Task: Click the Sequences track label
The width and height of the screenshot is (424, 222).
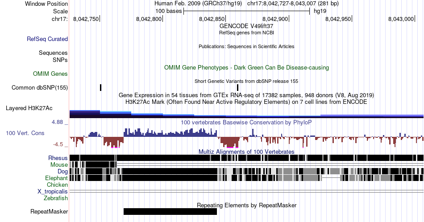Action: point(53,53)
